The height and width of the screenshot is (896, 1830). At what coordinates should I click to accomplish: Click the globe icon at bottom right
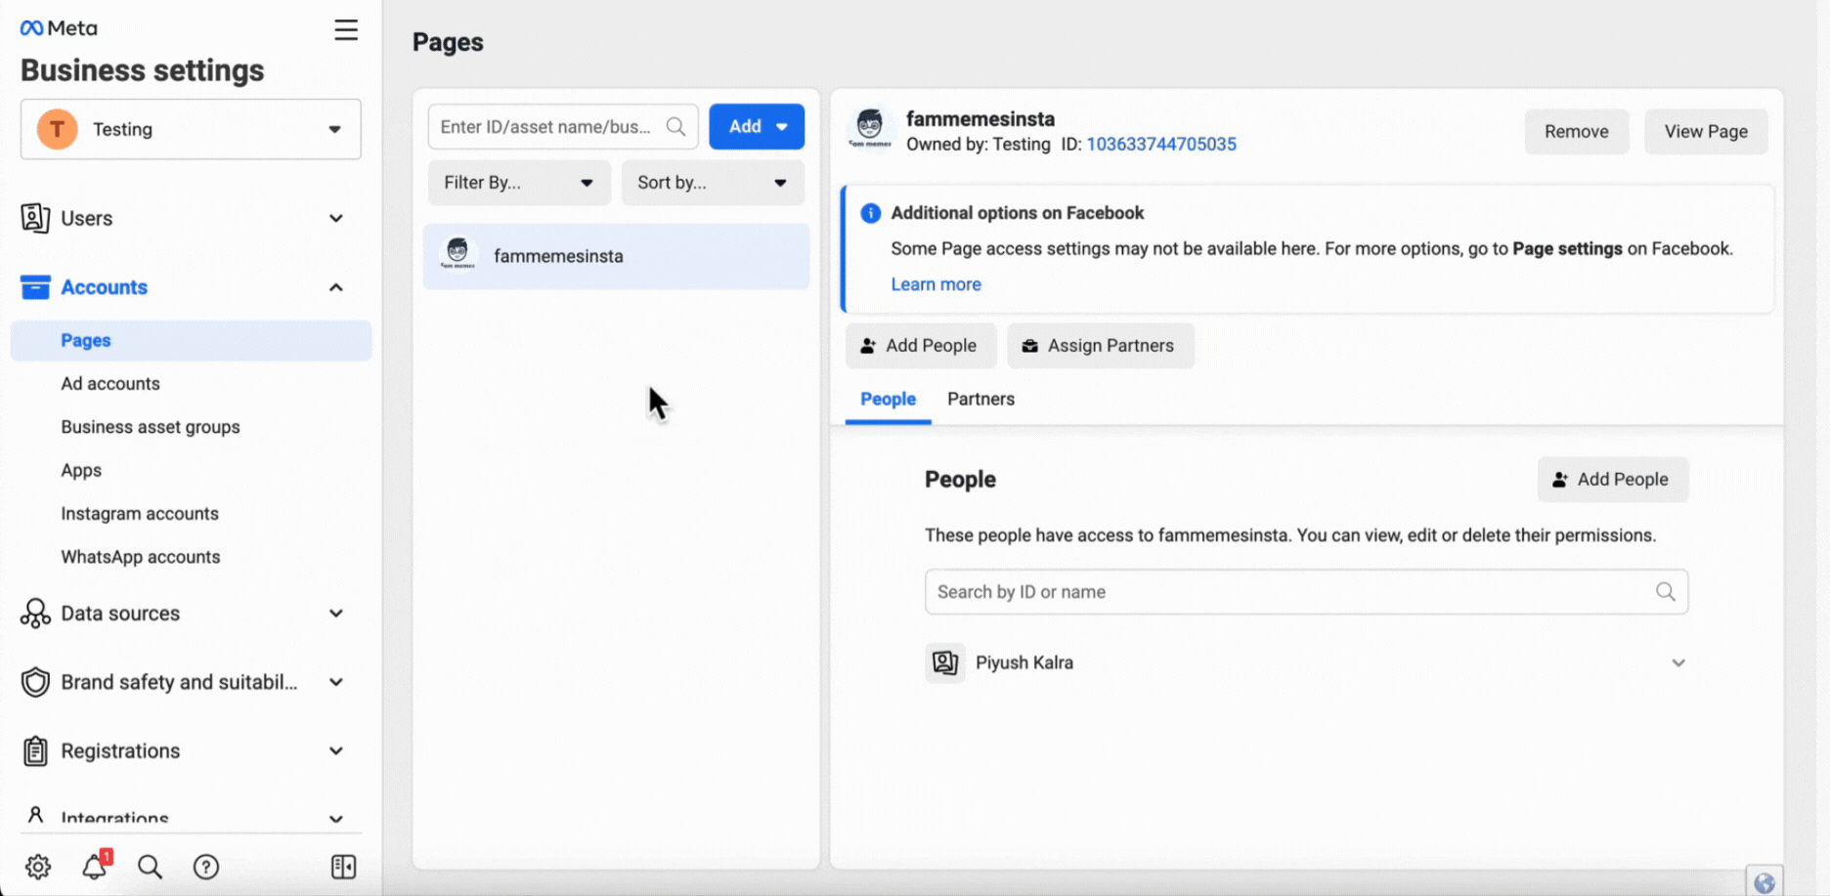[1765, 883]
